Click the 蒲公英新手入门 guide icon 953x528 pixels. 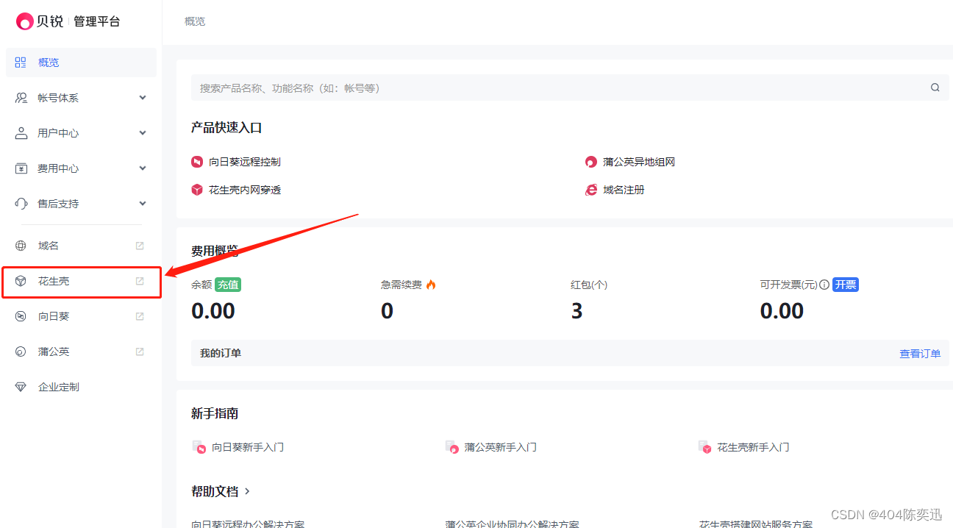coord(451,447)
